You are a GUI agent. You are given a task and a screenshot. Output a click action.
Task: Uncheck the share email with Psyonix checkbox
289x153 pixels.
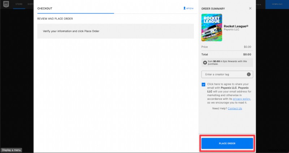point(203,85)
